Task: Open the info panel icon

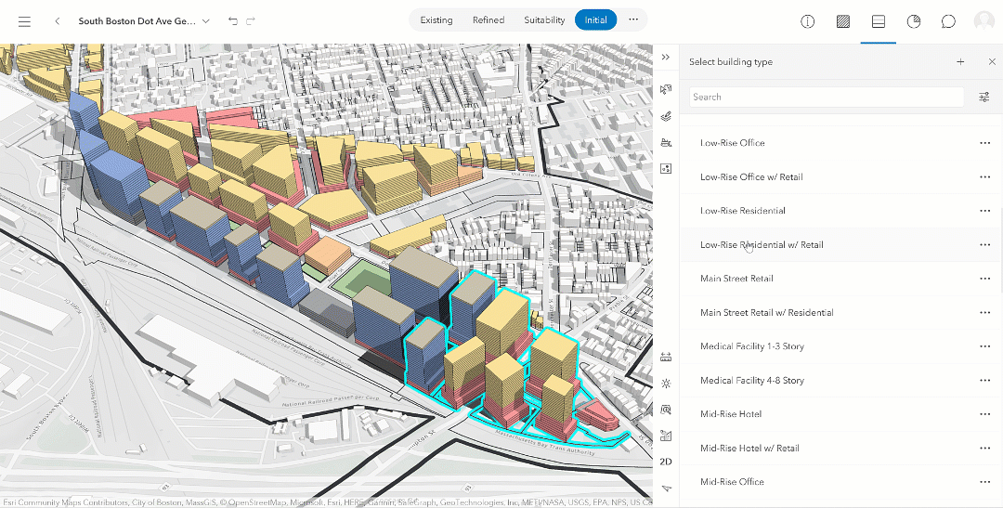Action: pyautogui.click(x=807, y=20)
